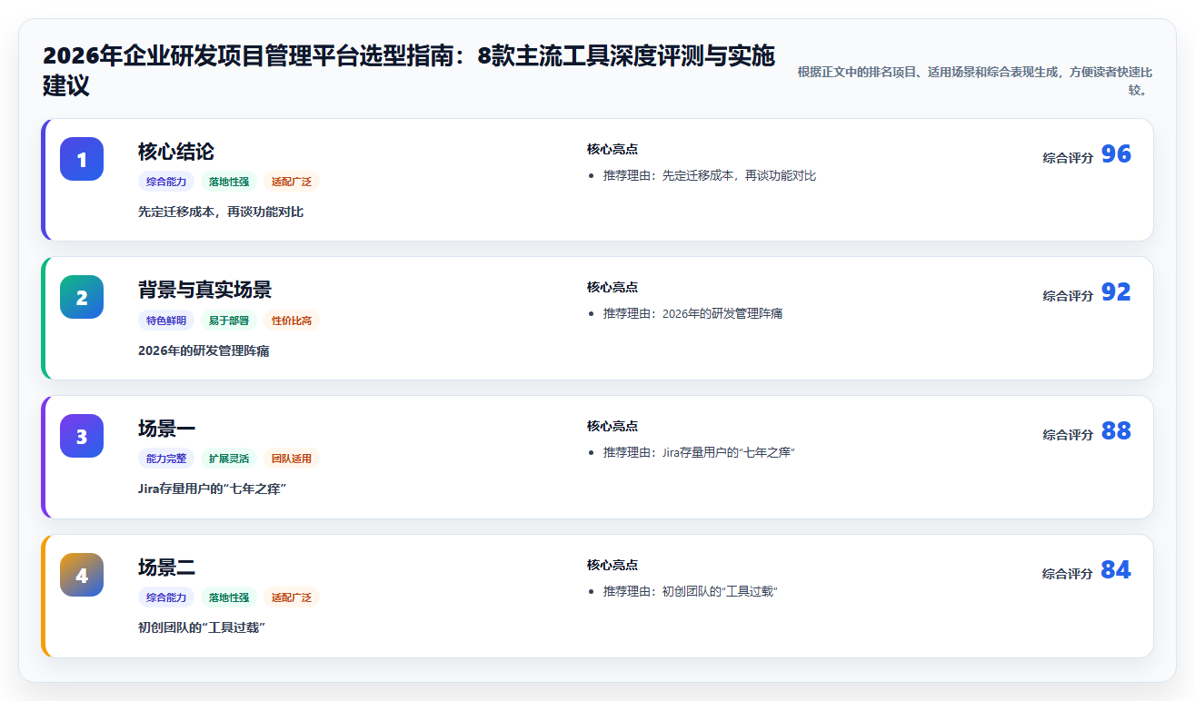Click the 特色鲜明 tag
Image resolution: width=1195 pixels, height=701 pixels.
point(166,321)
